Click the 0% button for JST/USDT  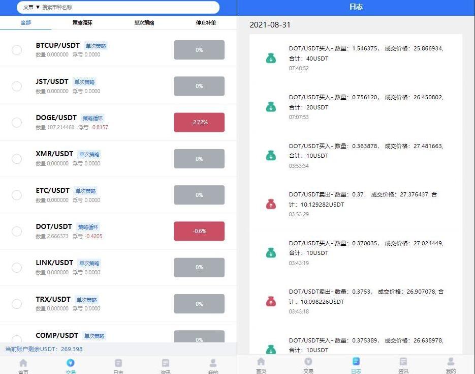tap(199, 86)
